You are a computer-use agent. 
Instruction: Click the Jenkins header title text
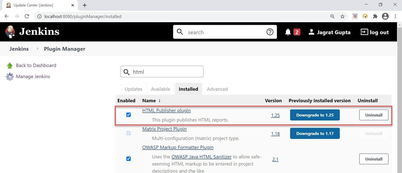click(39, 32)
